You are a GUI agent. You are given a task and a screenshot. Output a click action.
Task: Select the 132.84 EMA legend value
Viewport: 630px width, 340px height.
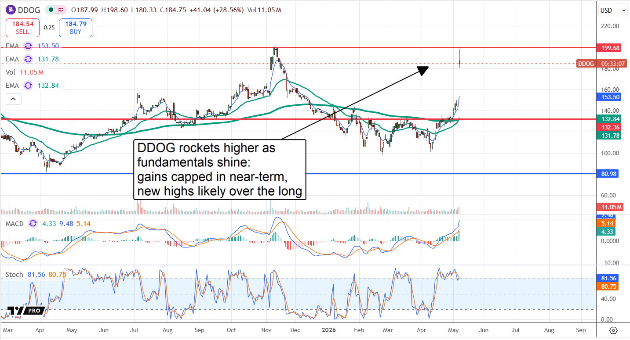pos(48,86)
